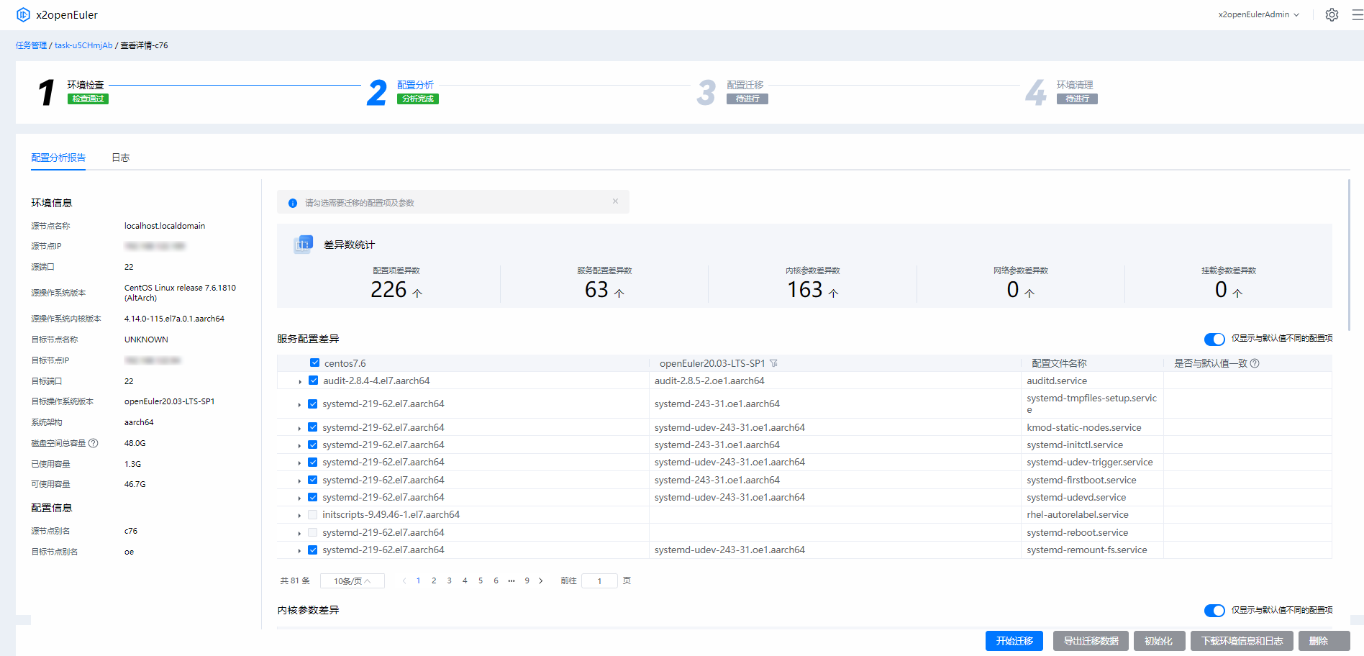Click help icon next to 是否与默认值一致

tap(1255, 363)
